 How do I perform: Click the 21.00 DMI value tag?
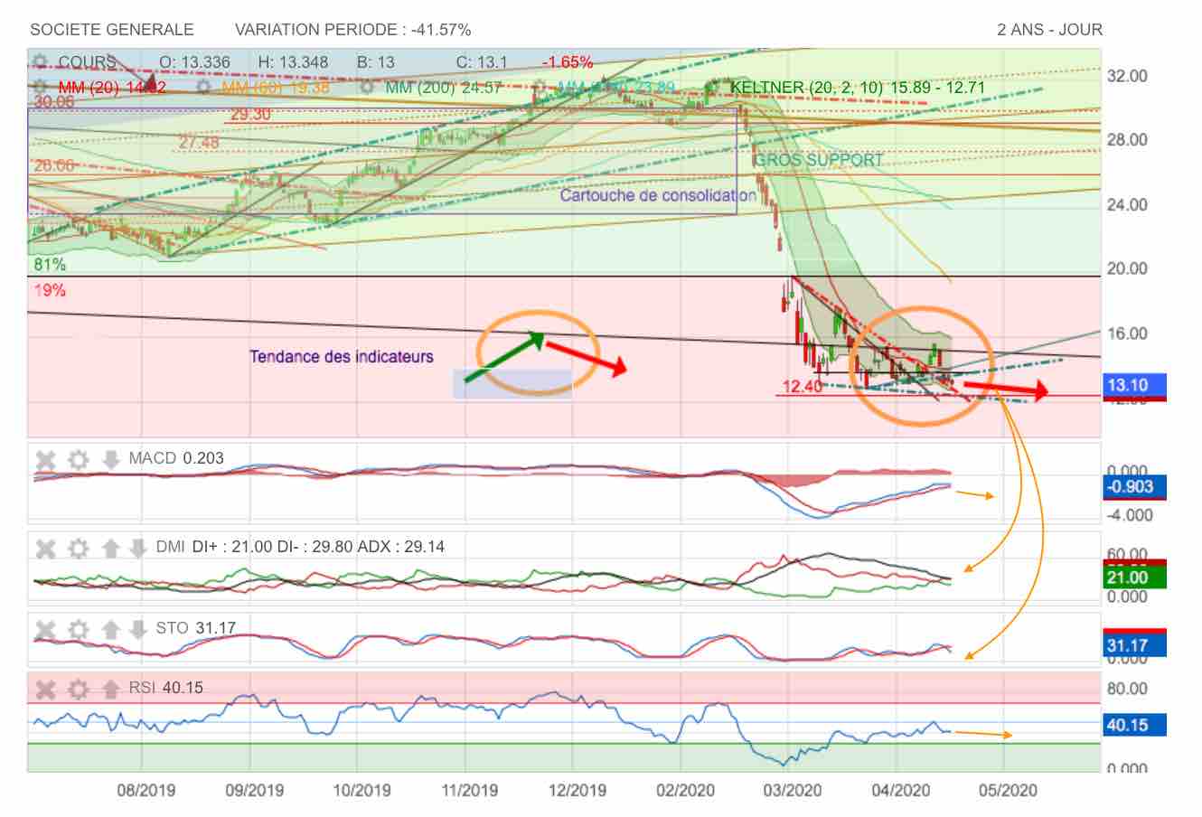coord(1134,578)
